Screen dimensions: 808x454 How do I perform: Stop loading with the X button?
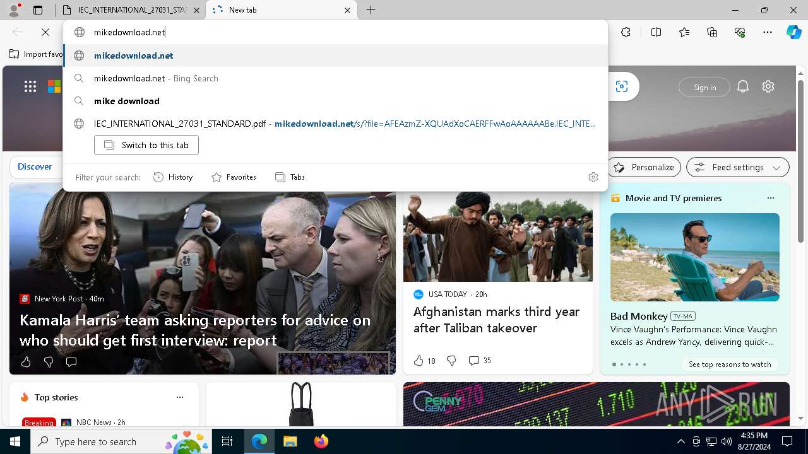pyautogui.click(x=45, y=32)
